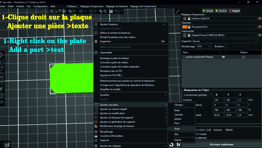
Task: Open printer settings gear next to Original Prusa
Action: (260, 35)
